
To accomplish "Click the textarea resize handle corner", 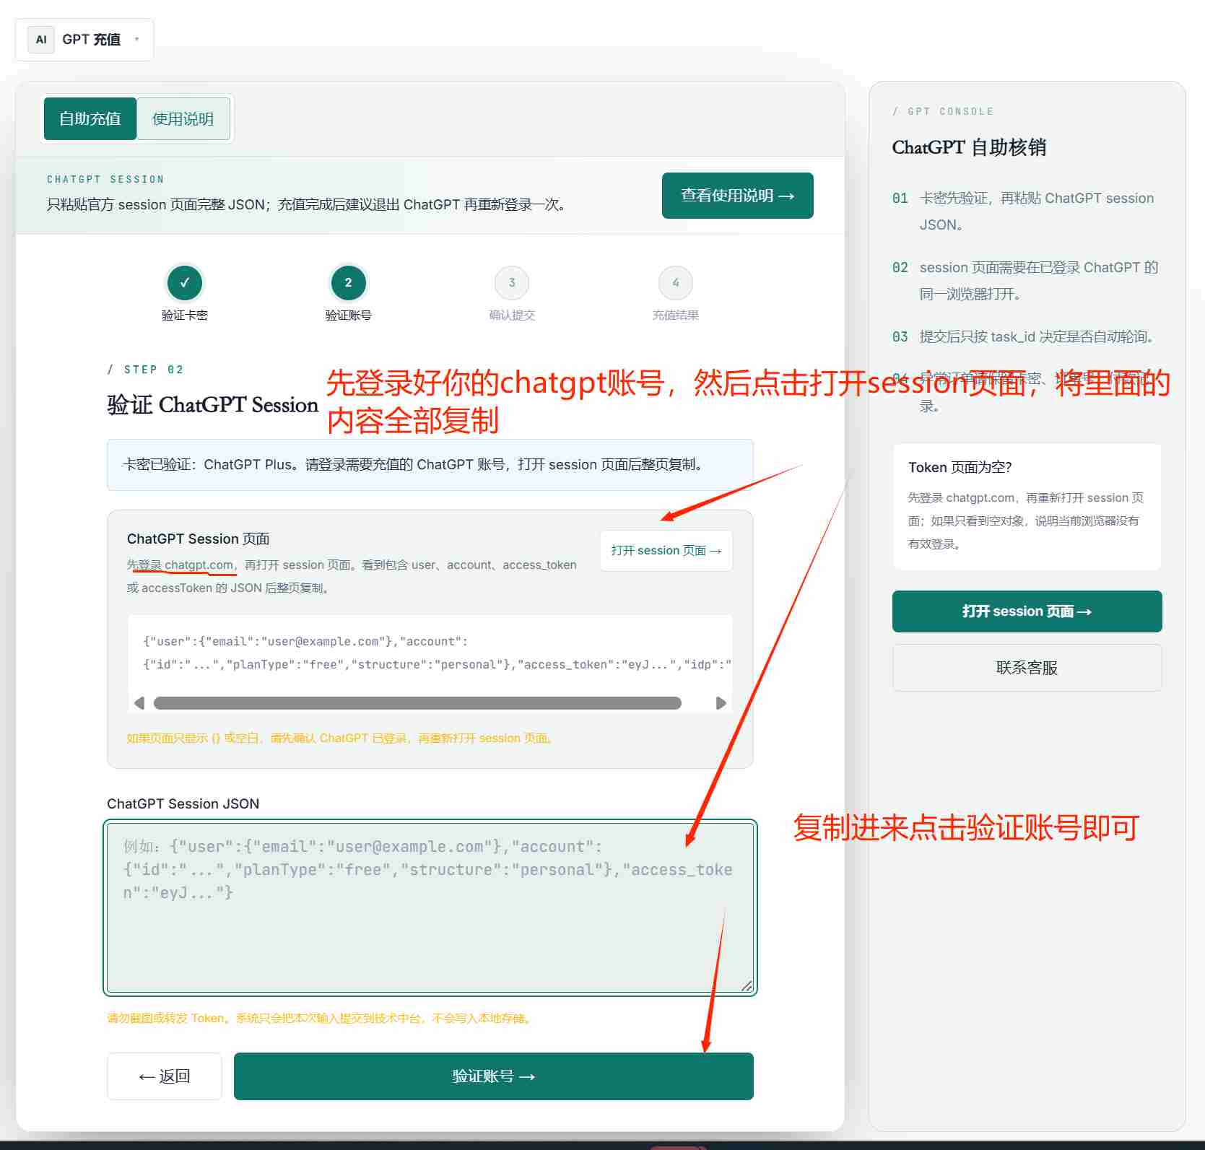I will point(747,985).
